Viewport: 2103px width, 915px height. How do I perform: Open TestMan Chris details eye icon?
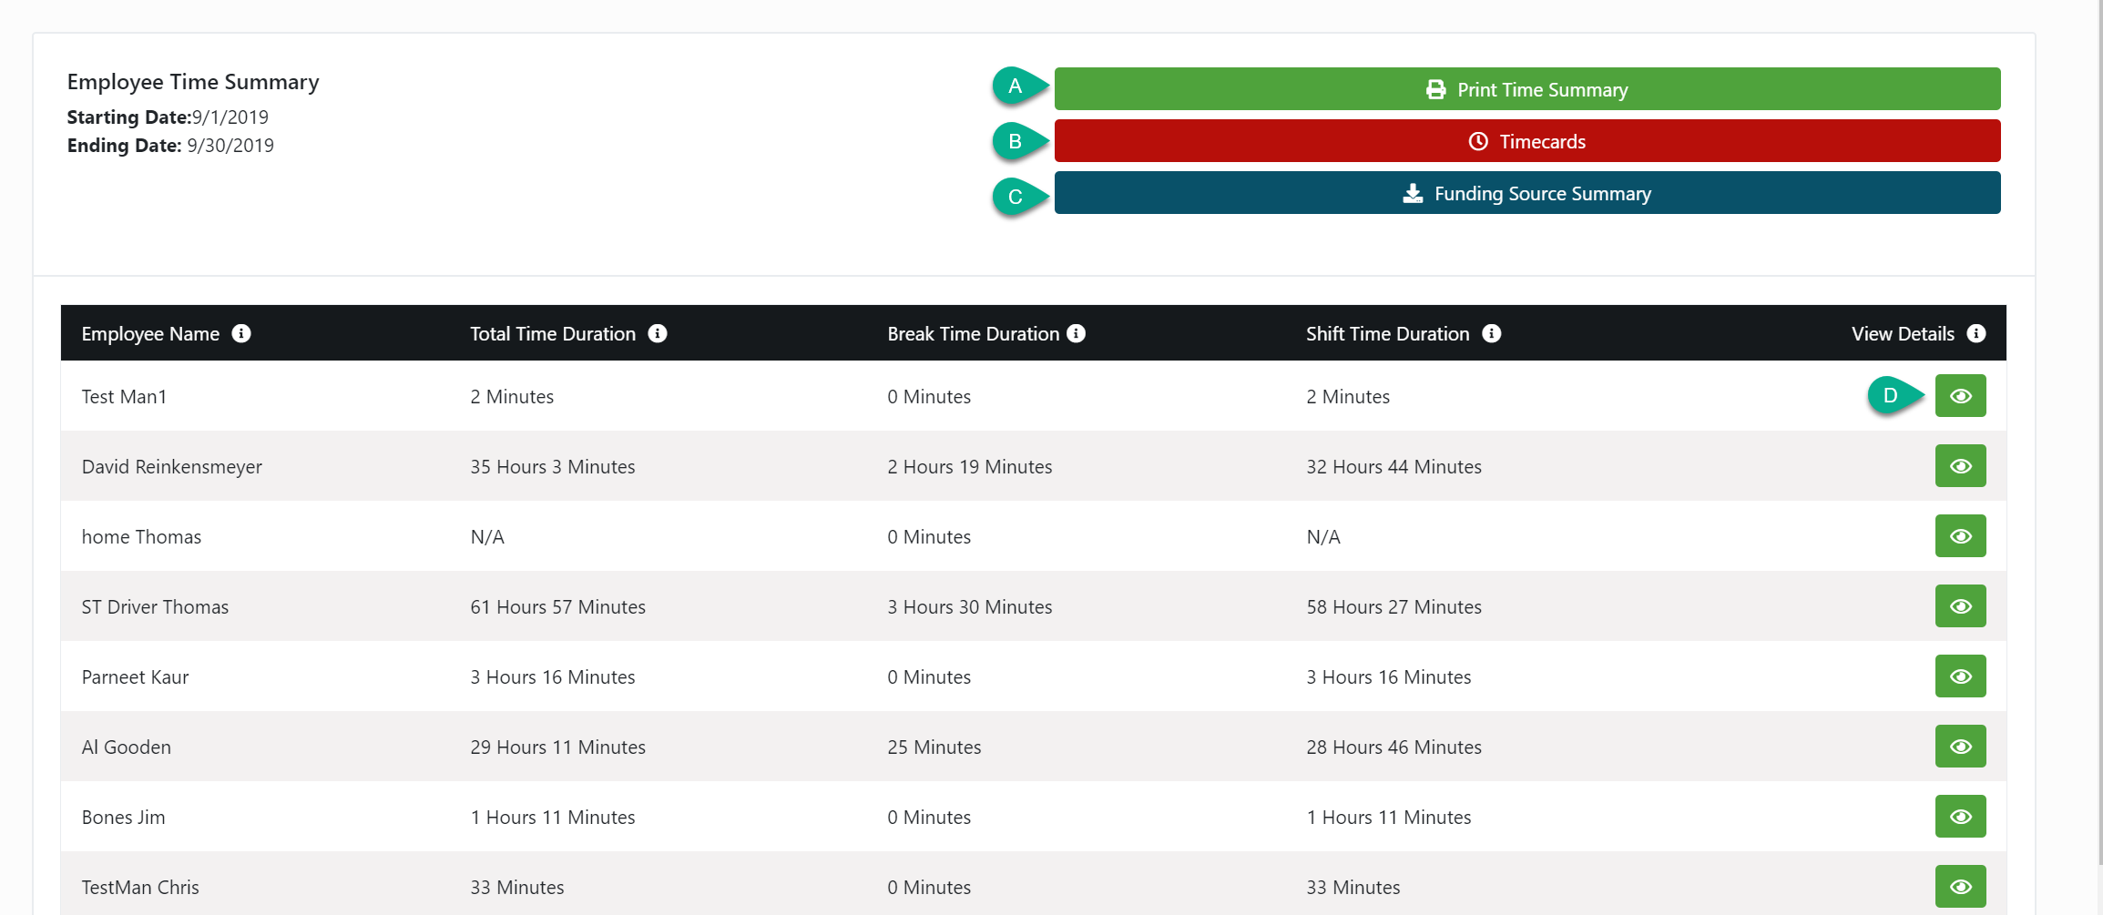(1960, 887)
